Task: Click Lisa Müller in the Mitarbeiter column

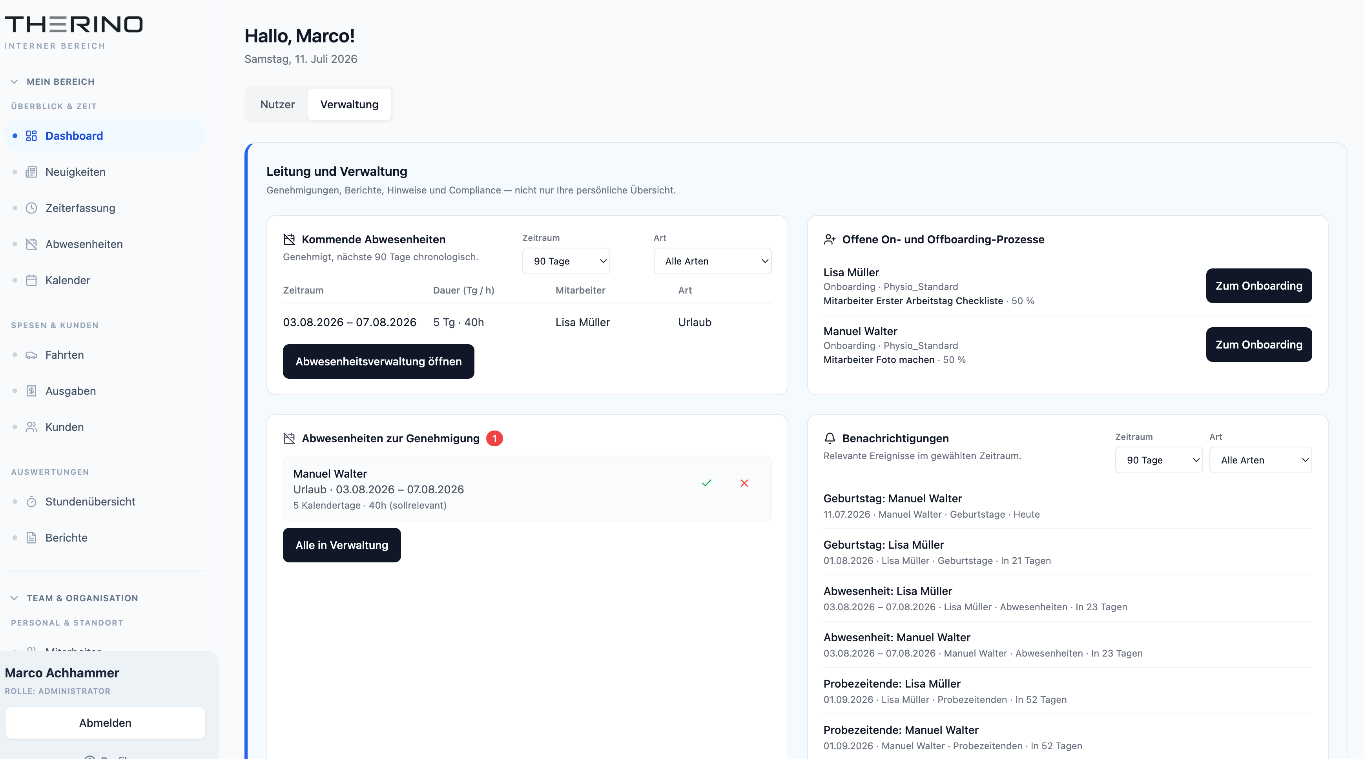Action: (x=582, y=322)
